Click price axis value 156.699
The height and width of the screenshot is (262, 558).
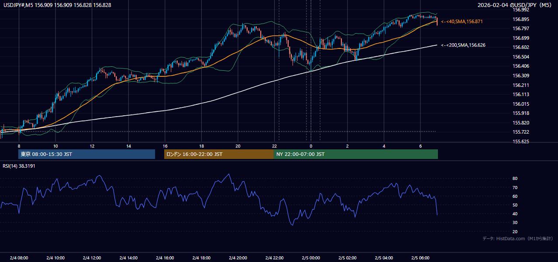[x=521, y=38]
